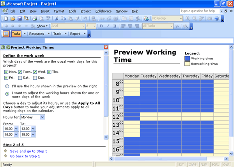
Task: Select "I'll use the hours shown" radio option
Action: pyautogui.click(x=7, y=86)
